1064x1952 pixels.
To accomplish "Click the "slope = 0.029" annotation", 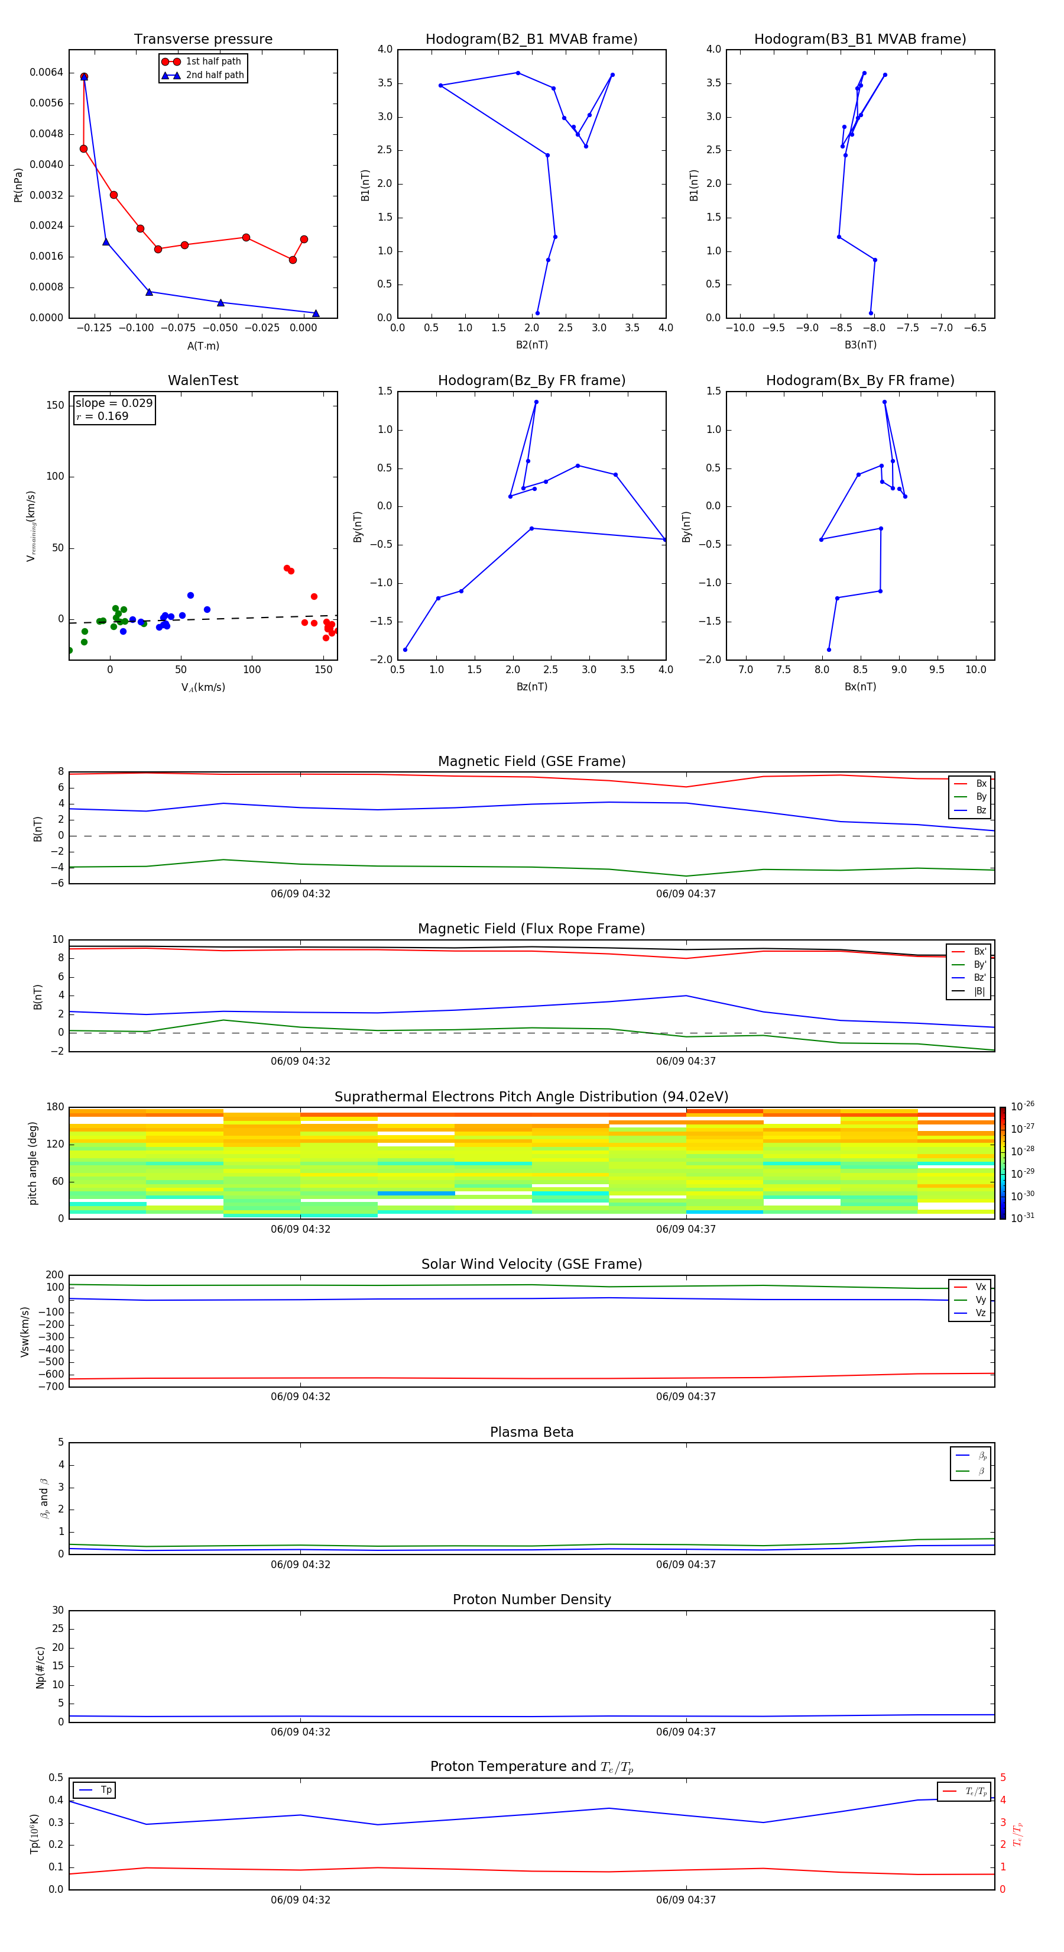I will tap(113, 403).
